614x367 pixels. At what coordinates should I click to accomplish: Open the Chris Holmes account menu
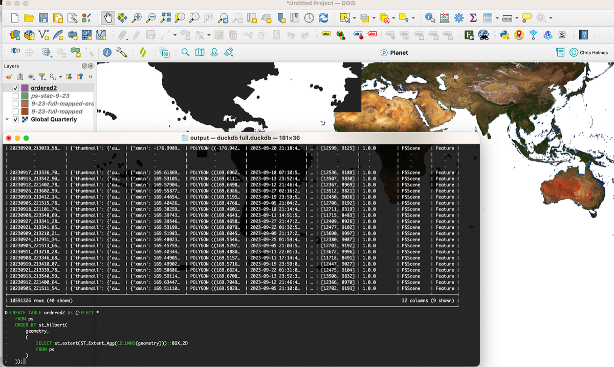(590, 52)
